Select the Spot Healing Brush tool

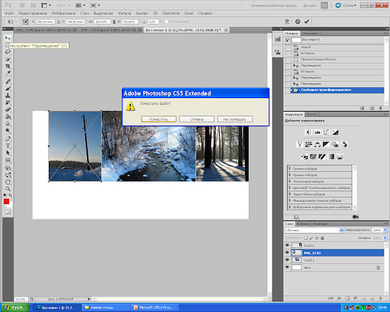pos(8,82)
